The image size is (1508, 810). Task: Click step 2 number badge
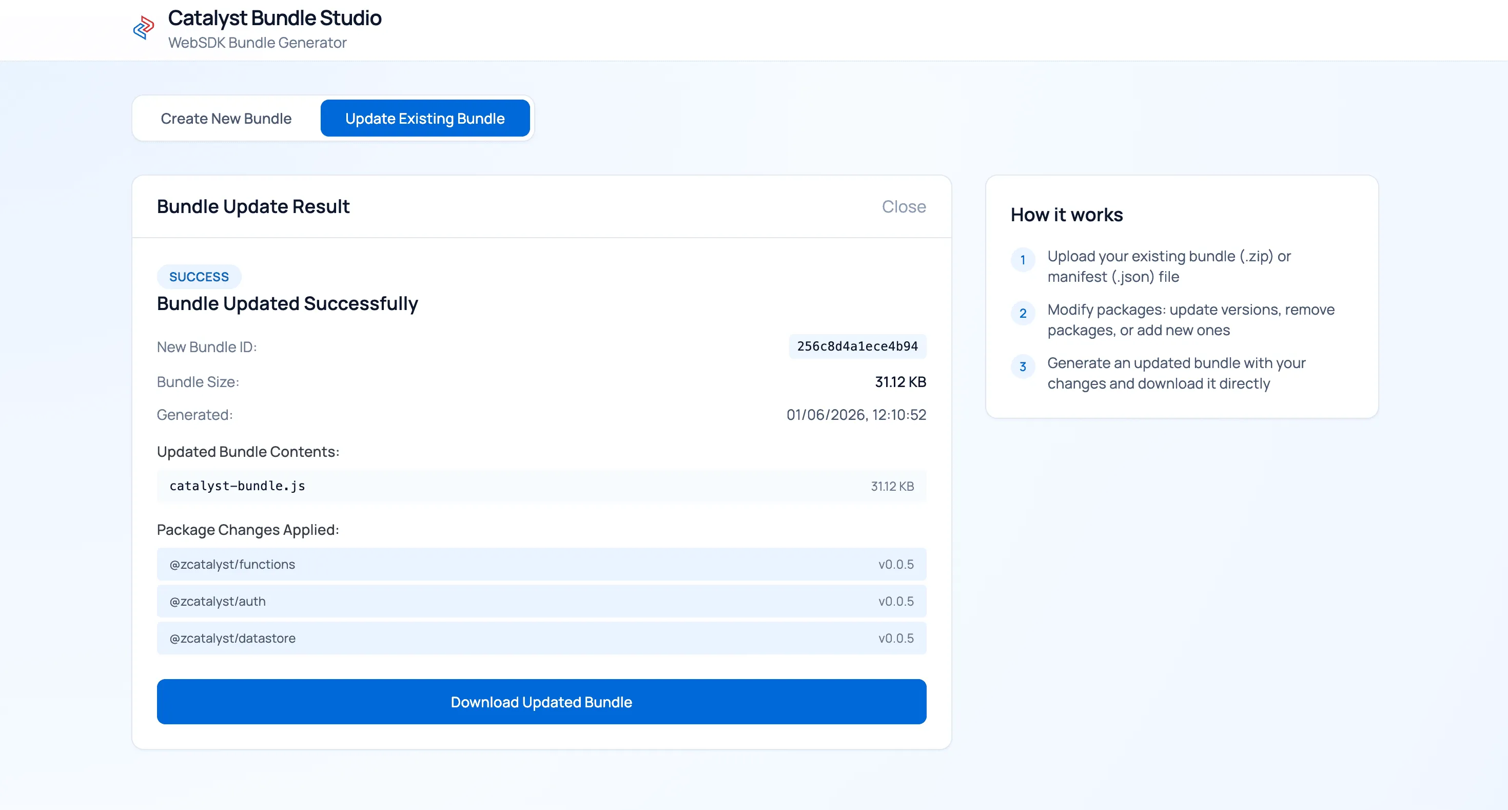pyautogui.click(x=1023, y=313)
